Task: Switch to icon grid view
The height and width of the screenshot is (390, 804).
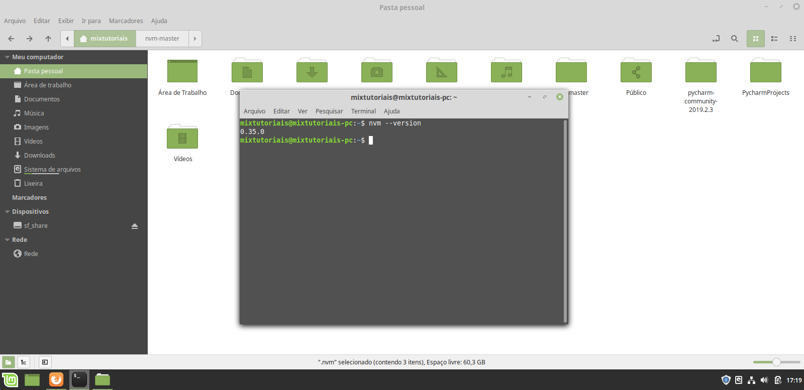Action: (756, 39)
